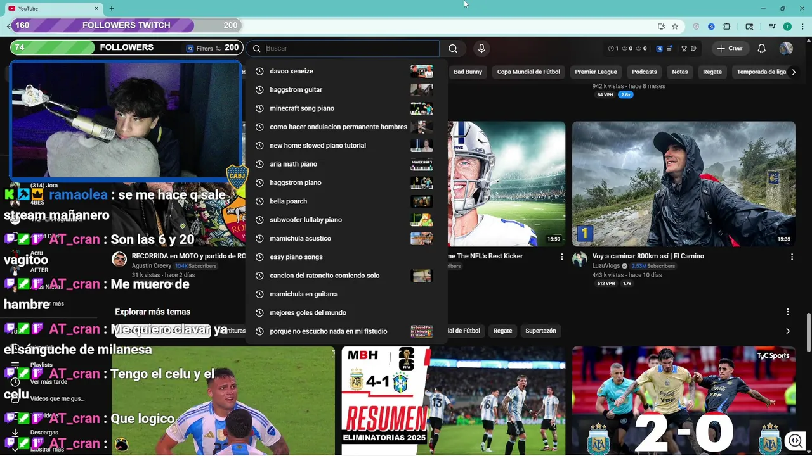Bookmark this page with the star icon

[675, 27]
